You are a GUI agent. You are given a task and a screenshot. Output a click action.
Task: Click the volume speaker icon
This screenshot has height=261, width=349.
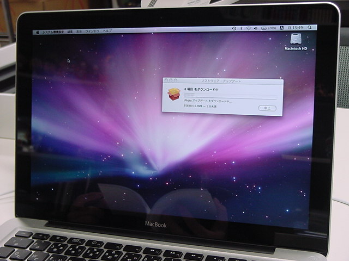tap(256, 28)
